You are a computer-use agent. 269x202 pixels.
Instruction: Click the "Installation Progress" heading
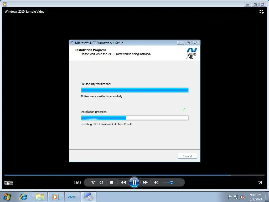click(x=91, y=50)
